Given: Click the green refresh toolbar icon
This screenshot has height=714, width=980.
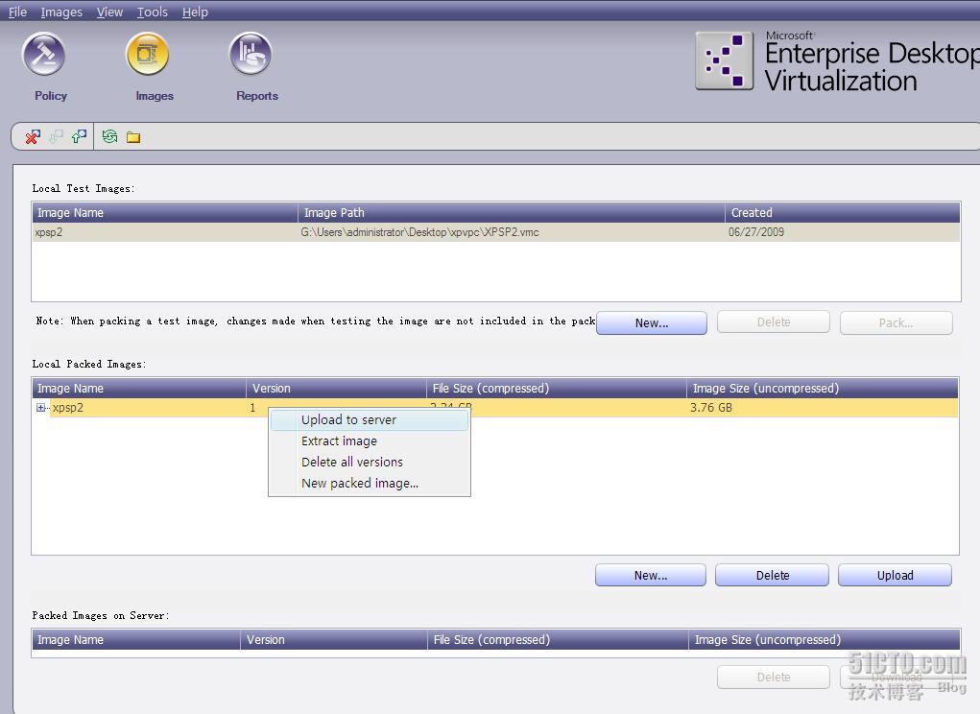Looking at the screenshot, I should [x=110, y=137].
